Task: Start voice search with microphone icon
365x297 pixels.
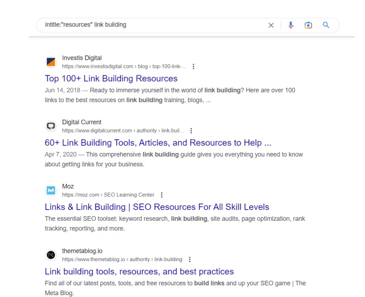Action: click(291, 25)
